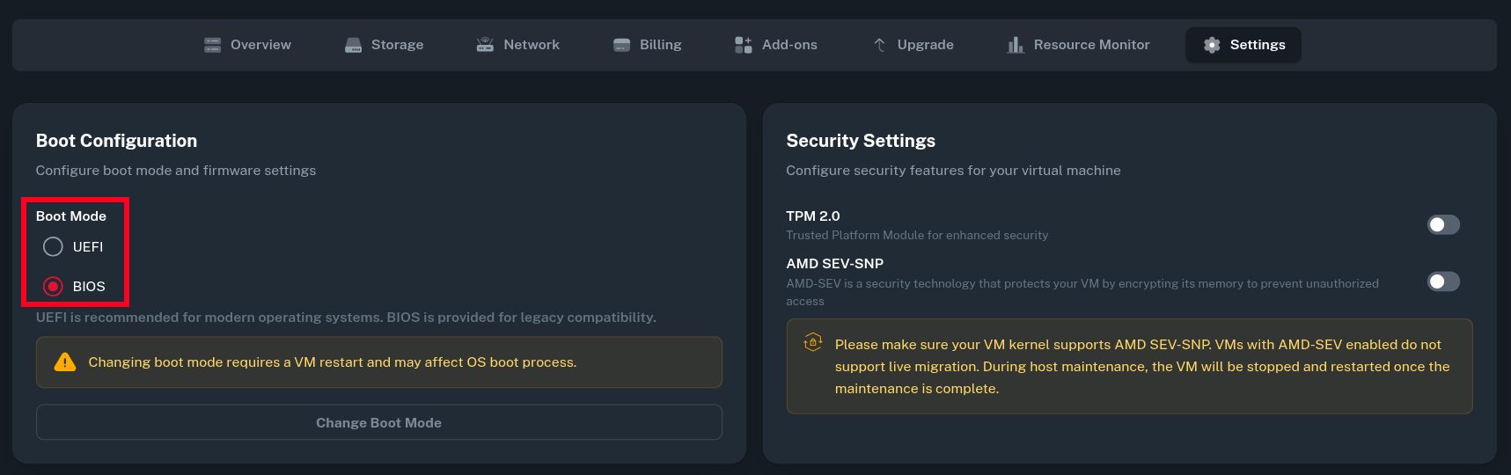The height and width of the screenshot is (475, 1511).
Task: Click the AMD SEV-SNP label text
Action: point(834,264)
